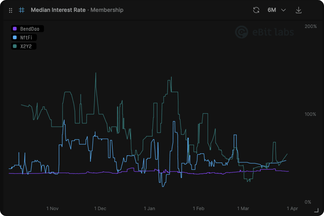Click the Membership subtitle label
The height and width of the screenshot is (216, 324).
click(x=107, y=10)
